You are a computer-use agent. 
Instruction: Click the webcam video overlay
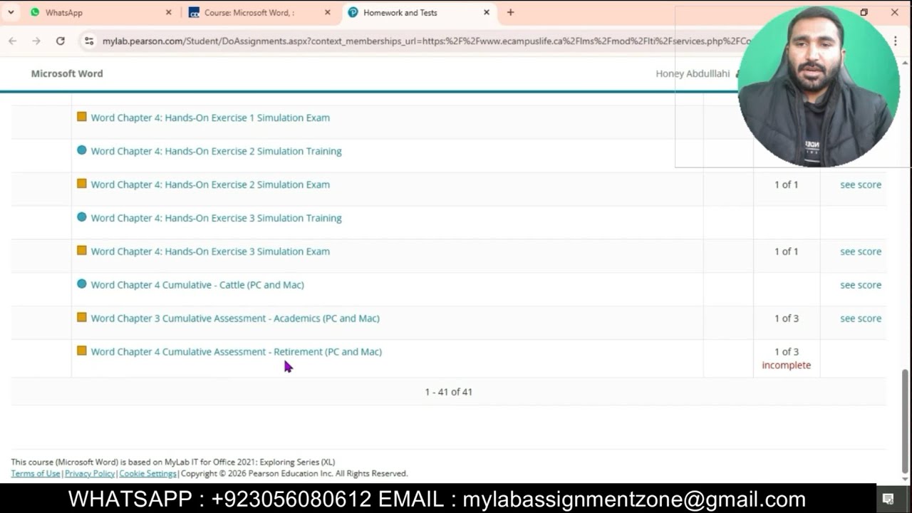[818, 87]
